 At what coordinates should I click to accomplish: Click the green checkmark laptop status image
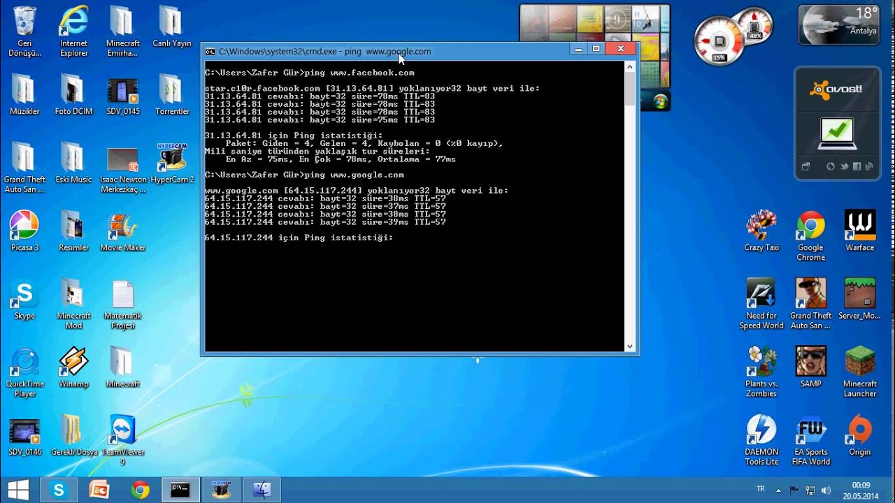(x=837, y=133)
